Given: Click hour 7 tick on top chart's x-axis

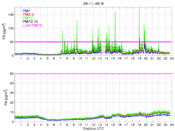Looking at the screenshot, I should (60, 58).
